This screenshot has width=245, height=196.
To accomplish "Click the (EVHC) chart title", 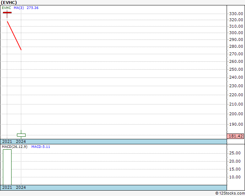I will tap(9, 3).
